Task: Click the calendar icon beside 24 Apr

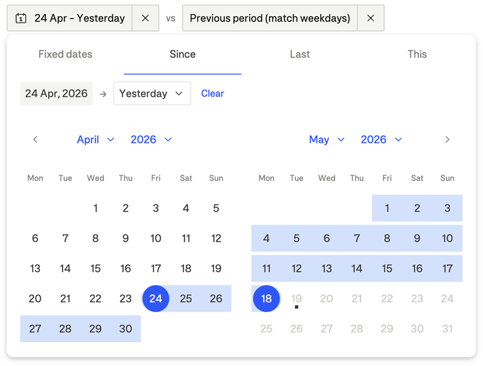Action: click(x=21, y=18)
